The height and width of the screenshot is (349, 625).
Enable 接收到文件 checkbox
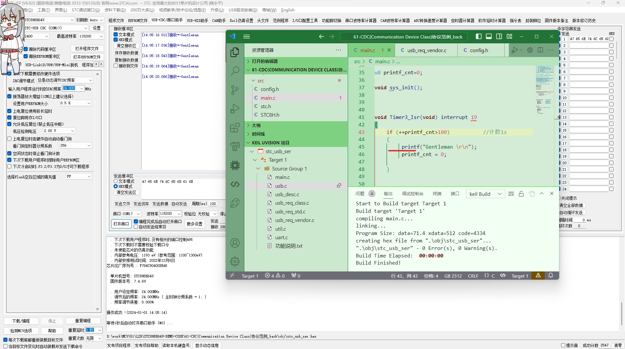click(115, 66)
